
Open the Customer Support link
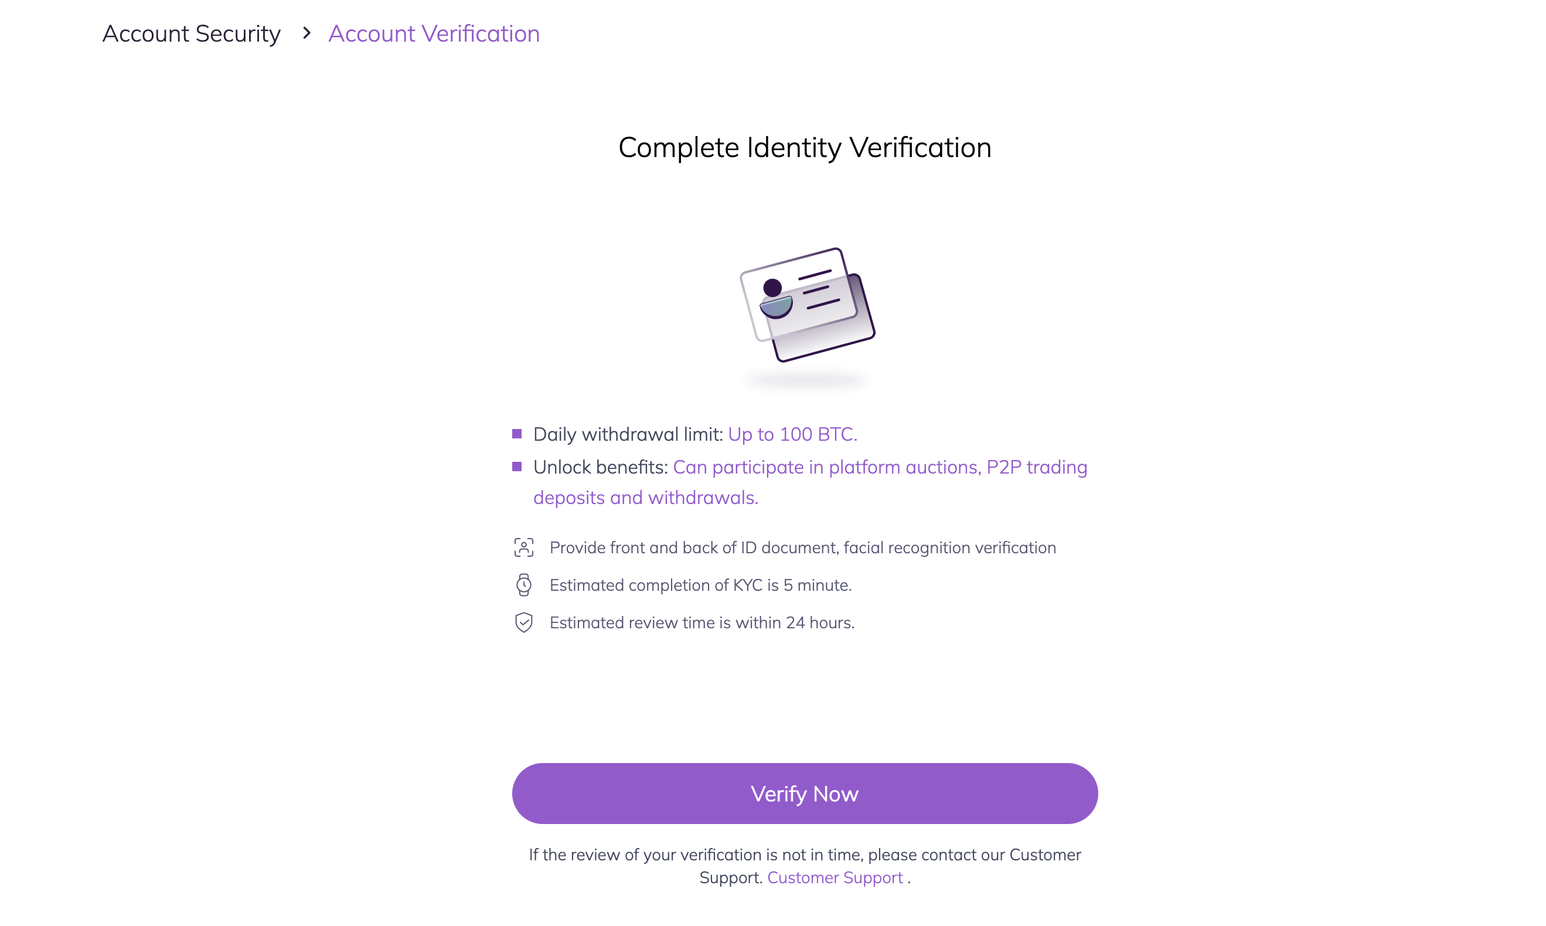tap(834, 877)
